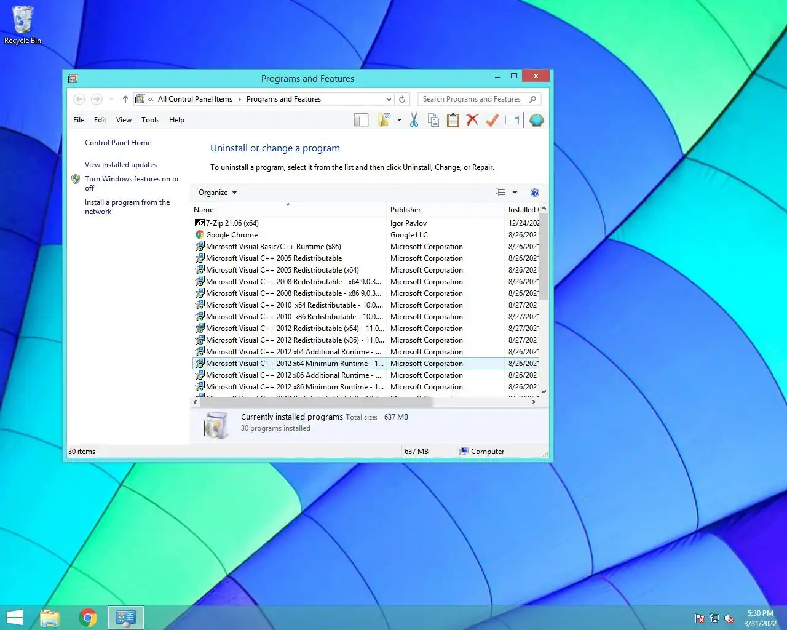Open the recent locations dropdown

coord(111,99)
